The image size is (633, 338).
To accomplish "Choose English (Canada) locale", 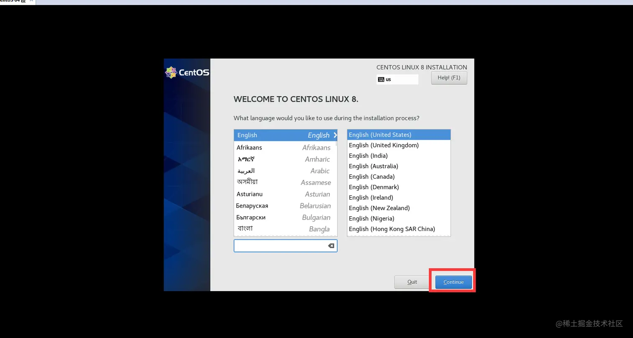I will click(399, 177).
